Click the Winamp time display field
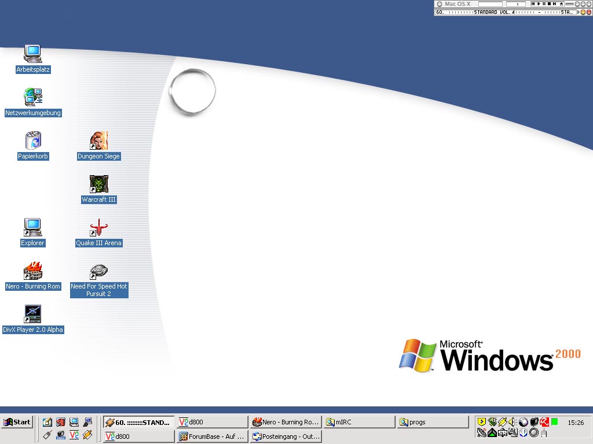 [516, 4]
